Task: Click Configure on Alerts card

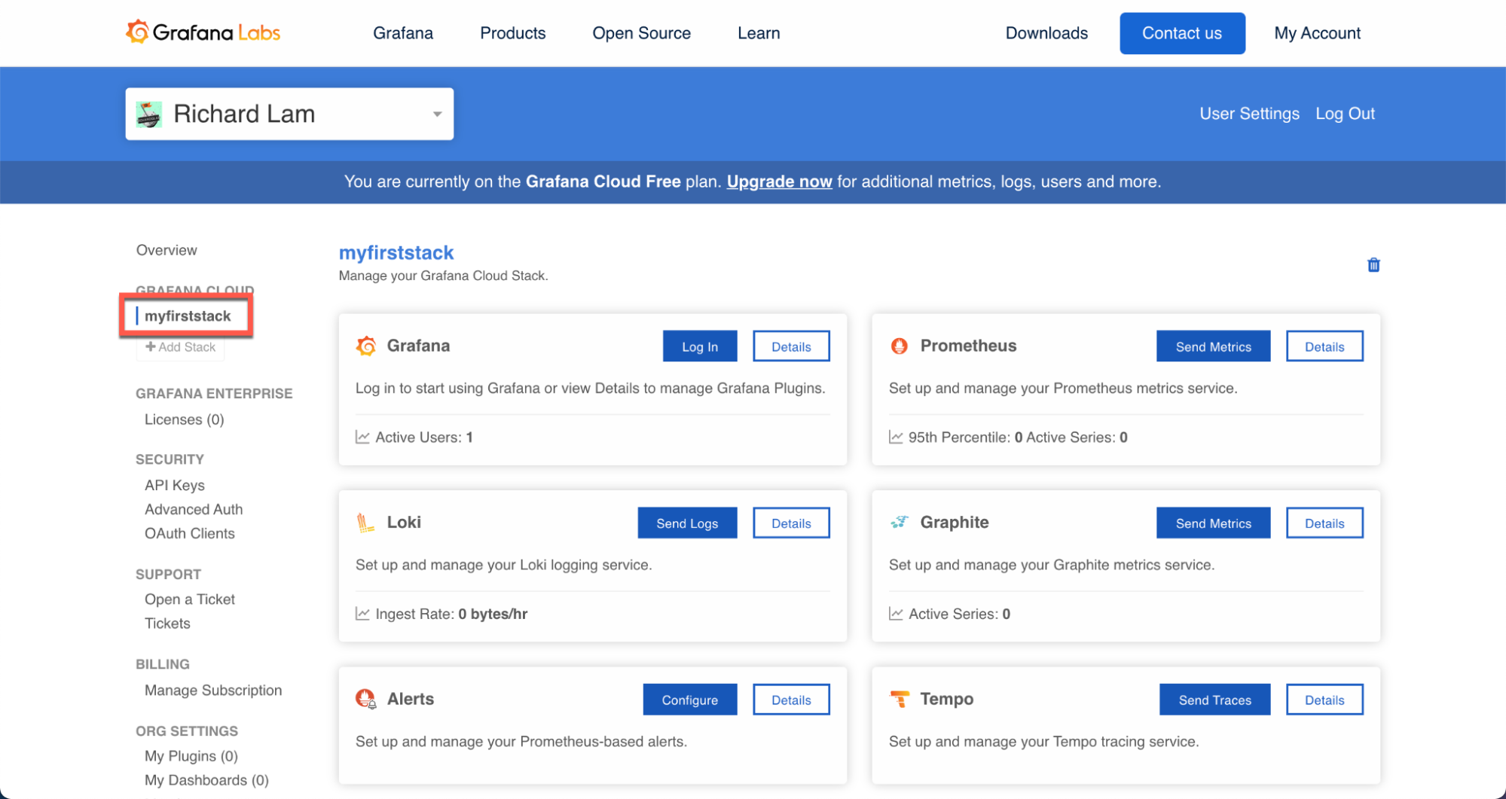Action: pos(689,700)
